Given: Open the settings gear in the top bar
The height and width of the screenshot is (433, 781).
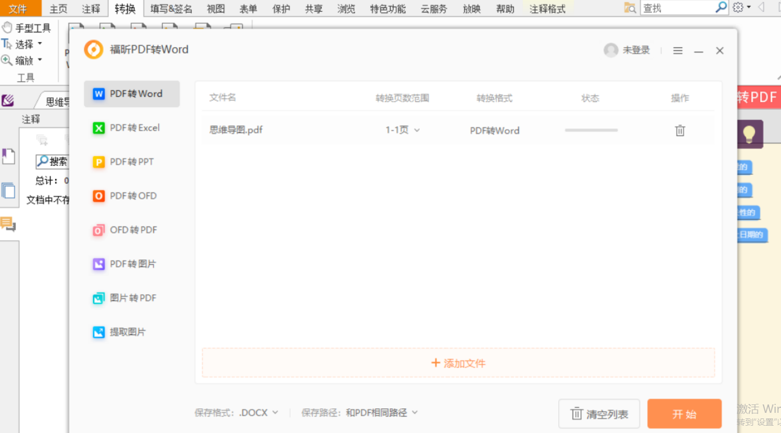Looking at the screenshot, I should (x=738, y=7).
